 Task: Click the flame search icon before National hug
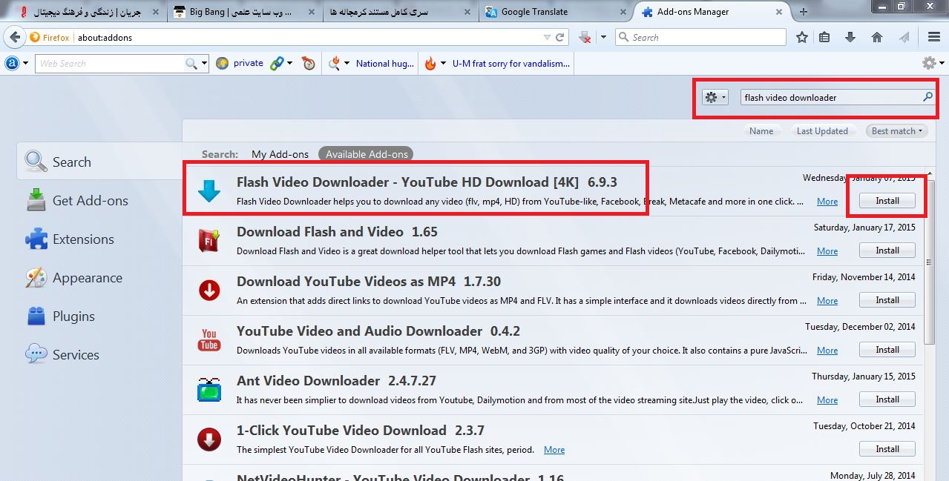pos(335,64)
